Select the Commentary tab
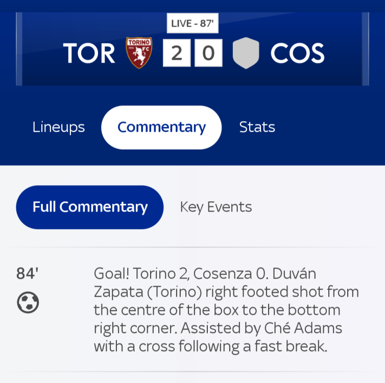Image resolution: width=385 pixels, height=383 pixels. [161, 127]
